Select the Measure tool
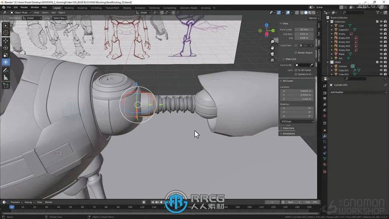The height and width of the screenshot is (219, 389). point(5,77)
